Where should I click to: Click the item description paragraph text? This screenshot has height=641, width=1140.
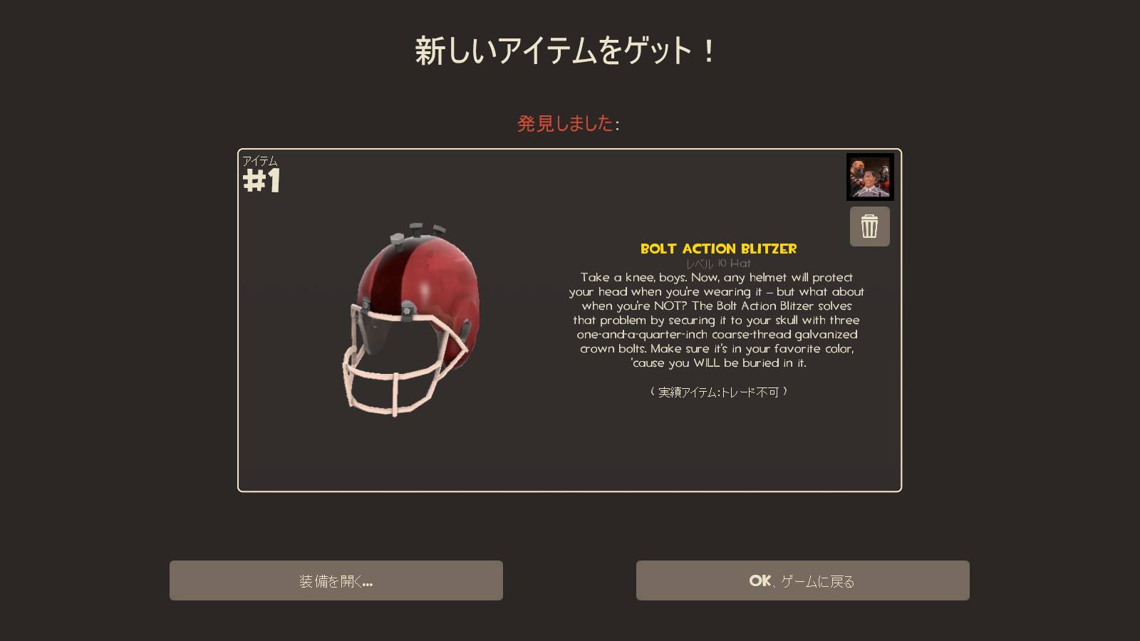(x=717, y=320)
